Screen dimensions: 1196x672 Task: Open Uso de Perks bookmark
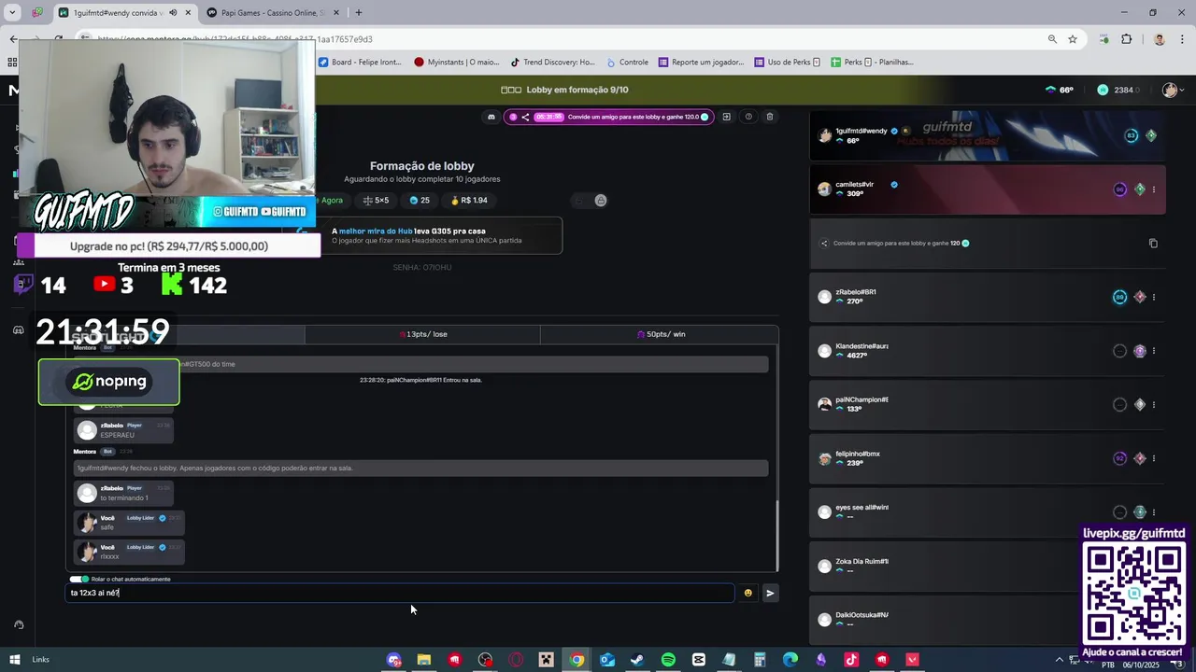click(x=787, y=63)
